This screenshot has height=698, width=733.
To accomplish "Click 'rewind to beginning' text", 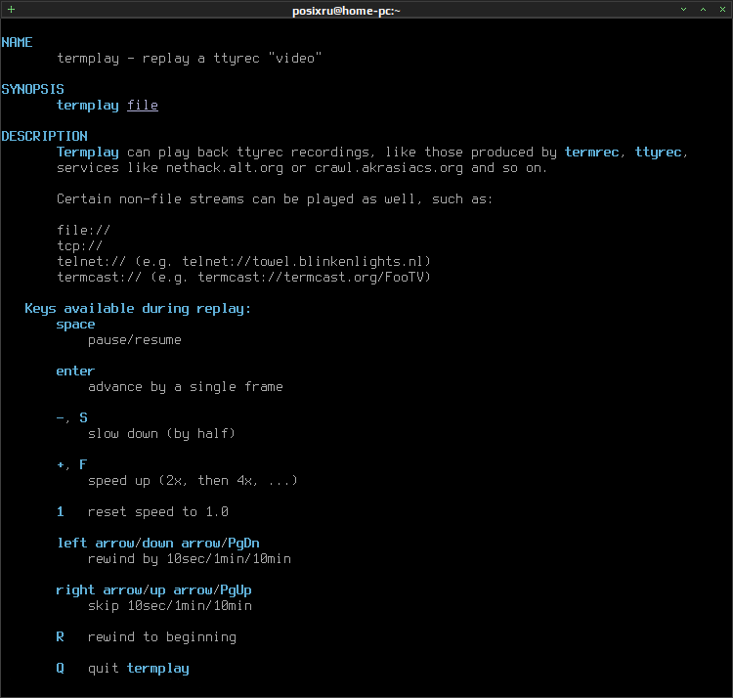I will point(161,637).
